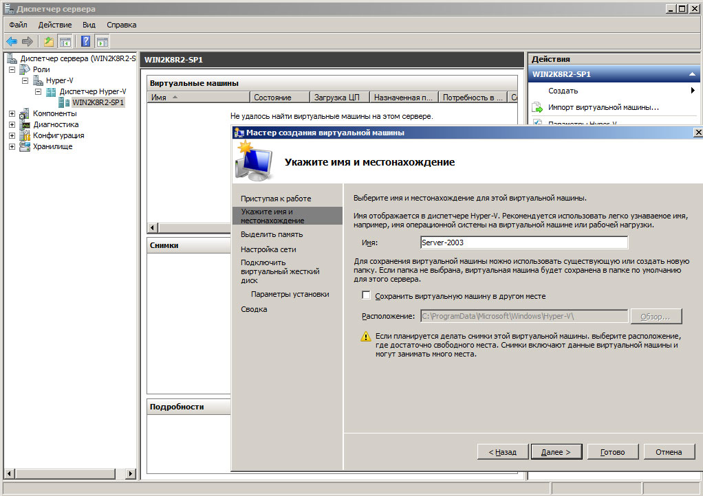
Task: Click the tree pane scrollbar right arrow
Action: [x=131, y=473]
